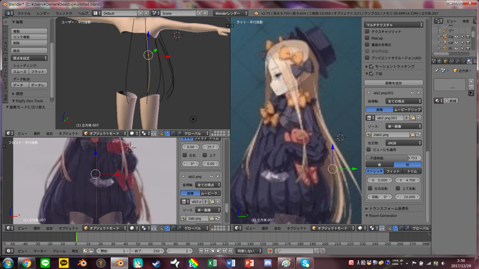The width and height of the screenshot is (479, 269).
Task: Pin the properties context with the pin icon
Action: click(x=436, y=71)
